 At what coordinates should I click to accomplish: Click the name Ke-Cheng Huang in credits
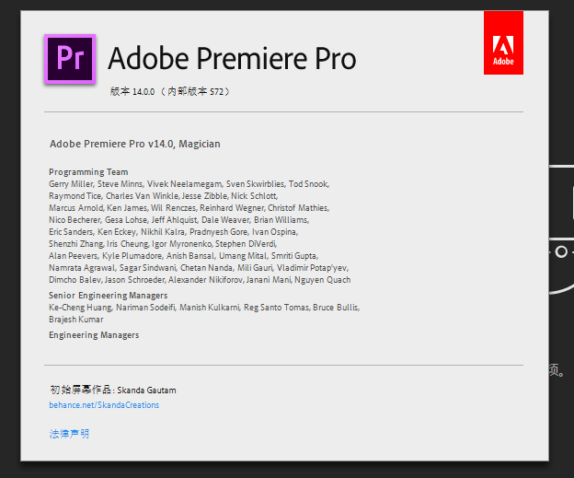(x=80, y=308)
